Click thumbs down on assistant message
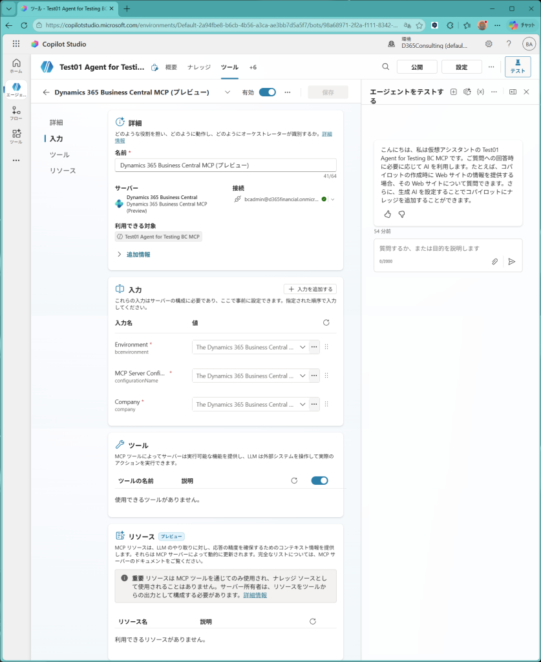541x662 pixels. point(401,214)
